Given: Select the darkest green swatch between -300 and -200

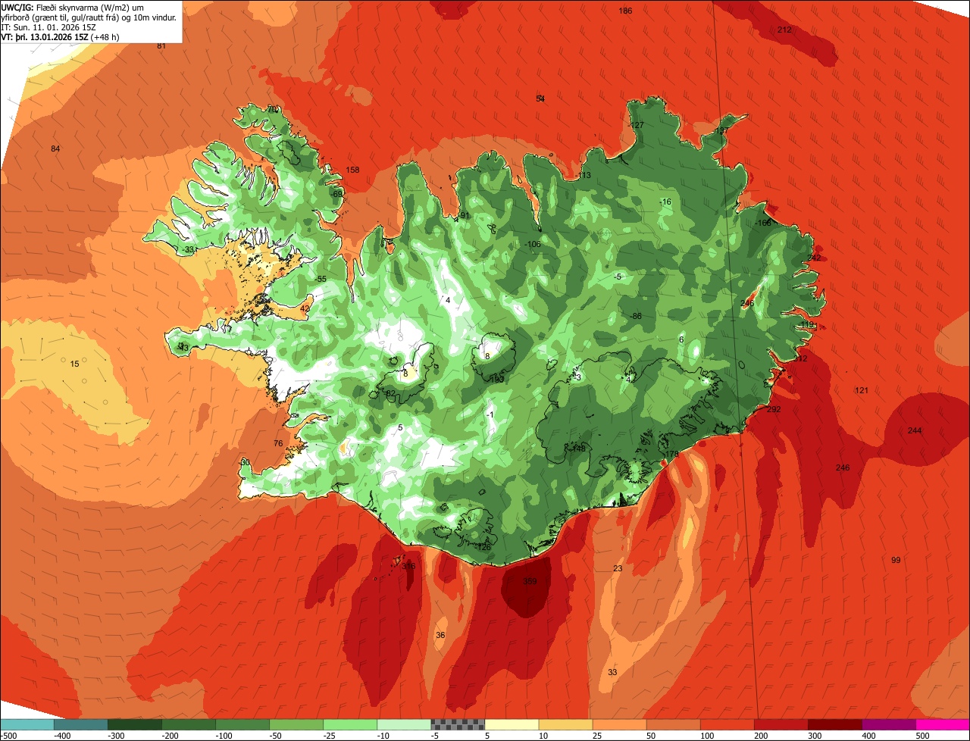Looking at the screenshot, I should pyautogui.click(x=134, y=724).
